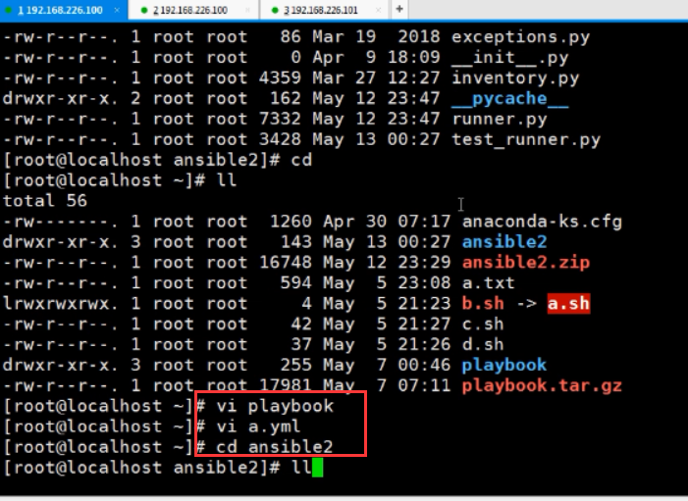Click the 'vi a.yml' command text

point(259,426)
